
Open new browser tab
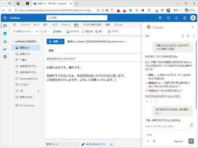tap(77, 4)
